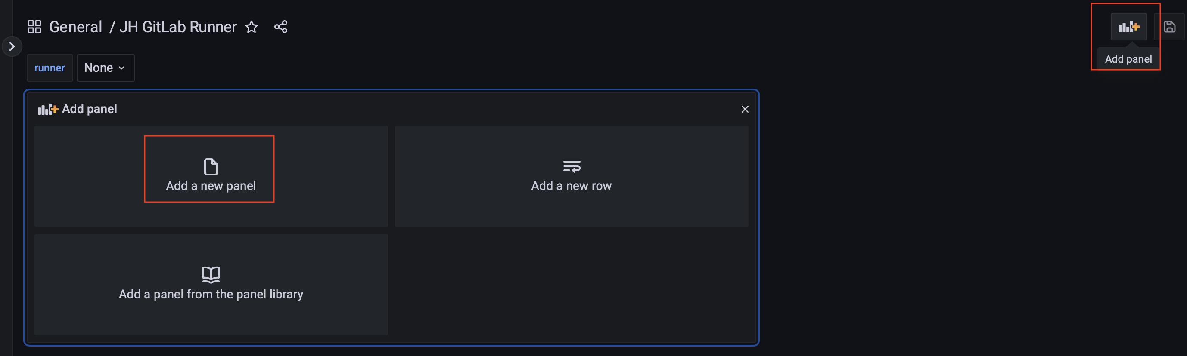Click the Add panel widget title text
Viewport: 1187px width, 356px height.
90,109
